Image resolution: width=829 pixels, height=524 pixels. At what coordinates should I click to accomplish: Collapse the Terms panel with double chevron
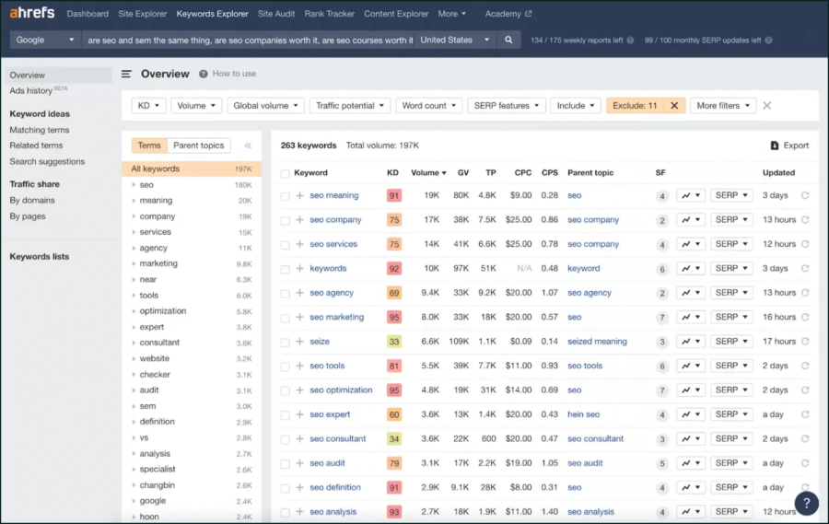point(248,146)
